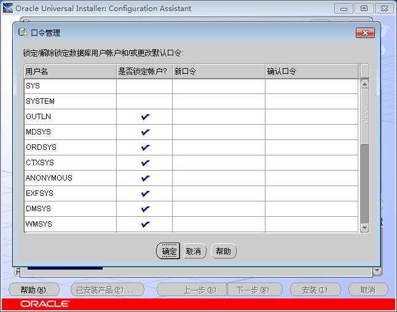Click scroll down arrow of user table
The width and height of the screenshot is (397, 312).
364,228
